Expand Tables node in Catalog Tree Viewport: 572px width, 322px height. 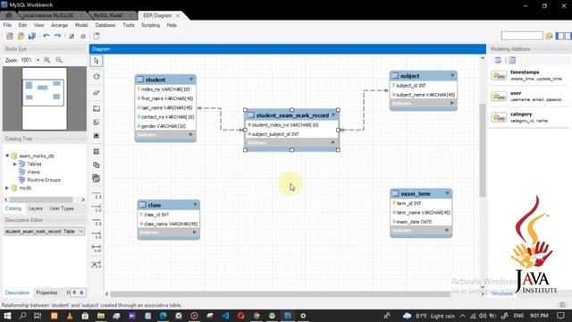15,164
